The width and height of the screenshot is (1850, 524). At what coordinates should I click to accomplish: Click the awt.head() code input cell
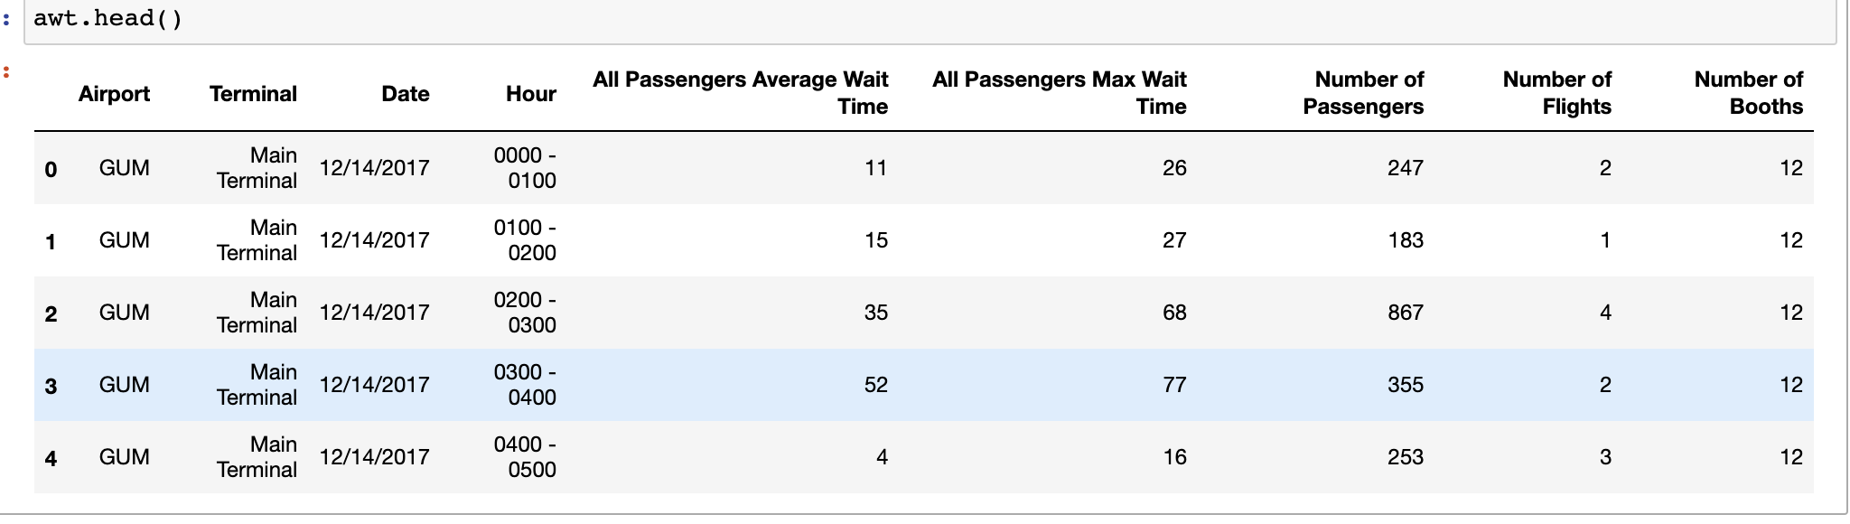point(930,20)
